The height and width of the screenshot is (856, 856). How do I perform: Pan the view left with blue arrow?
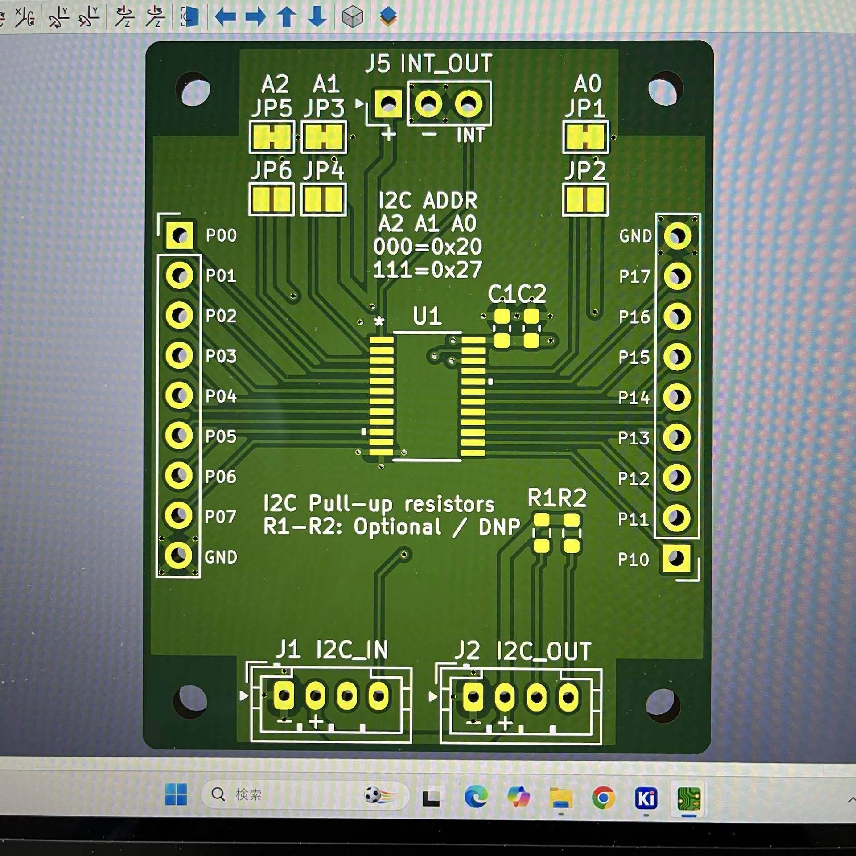coord(226,17)
